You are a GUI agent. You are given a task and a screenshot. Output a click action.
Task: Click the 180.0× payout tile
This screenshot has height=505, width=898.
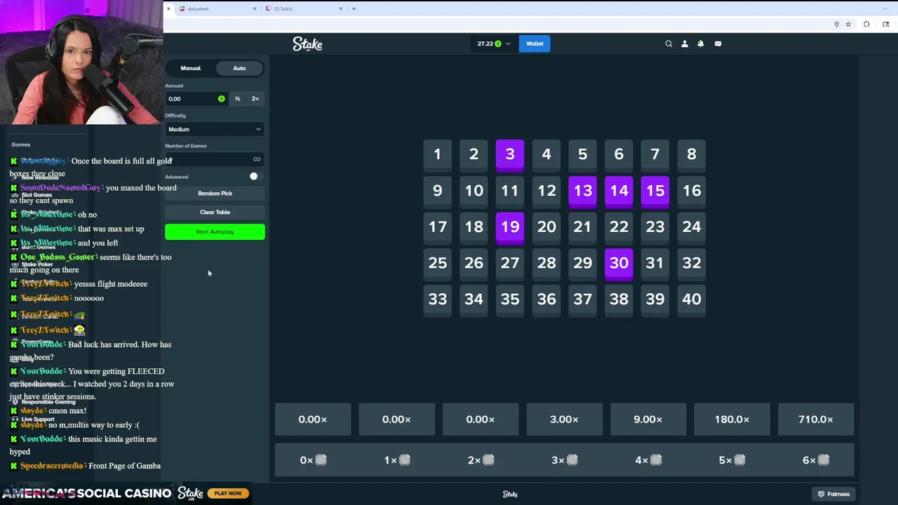tap(732, 419)
